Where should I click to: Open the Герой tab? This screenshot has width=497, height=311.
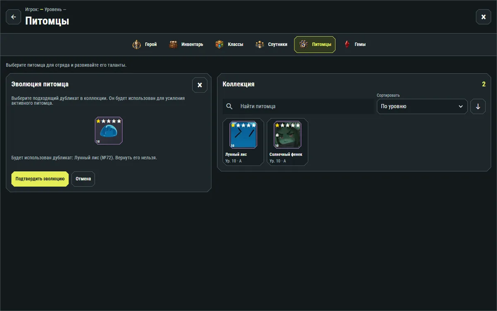point(145,44)
